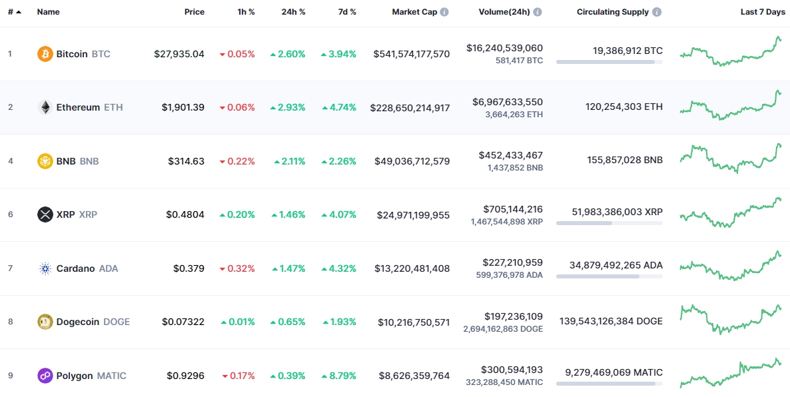Click Bitcoin 24h change 2.60%
790x397 pixels.
(x=288, y=54)
